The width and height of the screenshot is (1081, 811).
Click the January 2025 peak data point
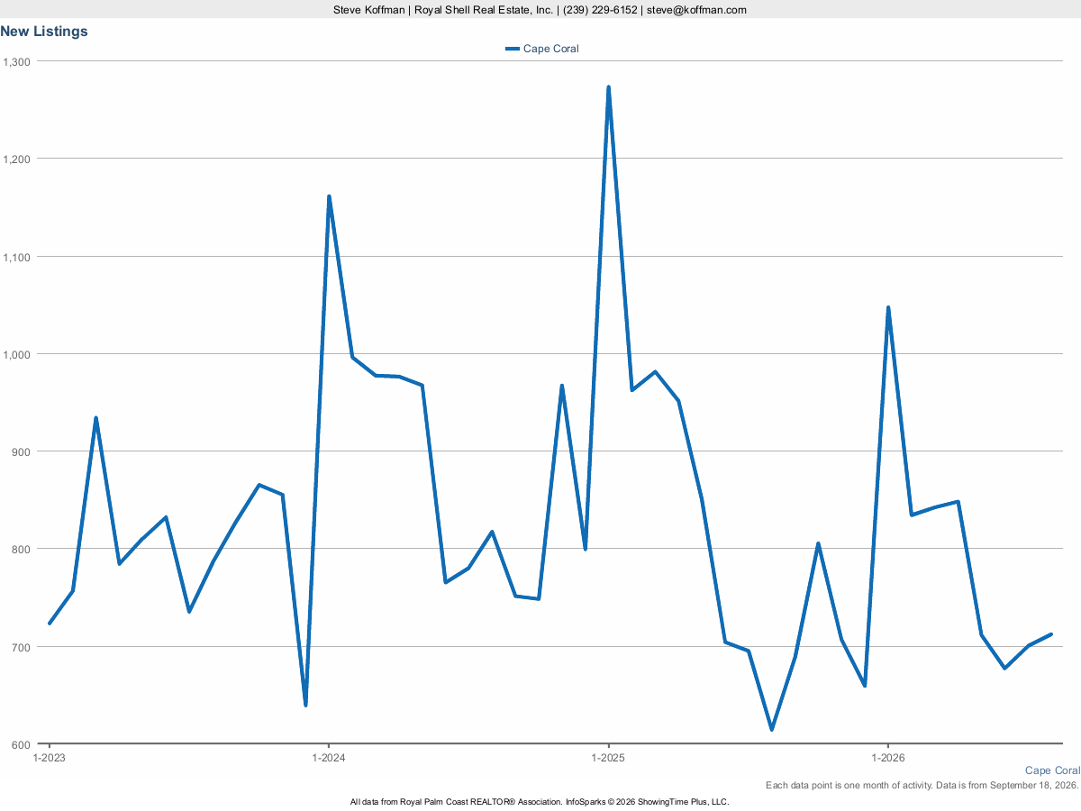point(609,87)
